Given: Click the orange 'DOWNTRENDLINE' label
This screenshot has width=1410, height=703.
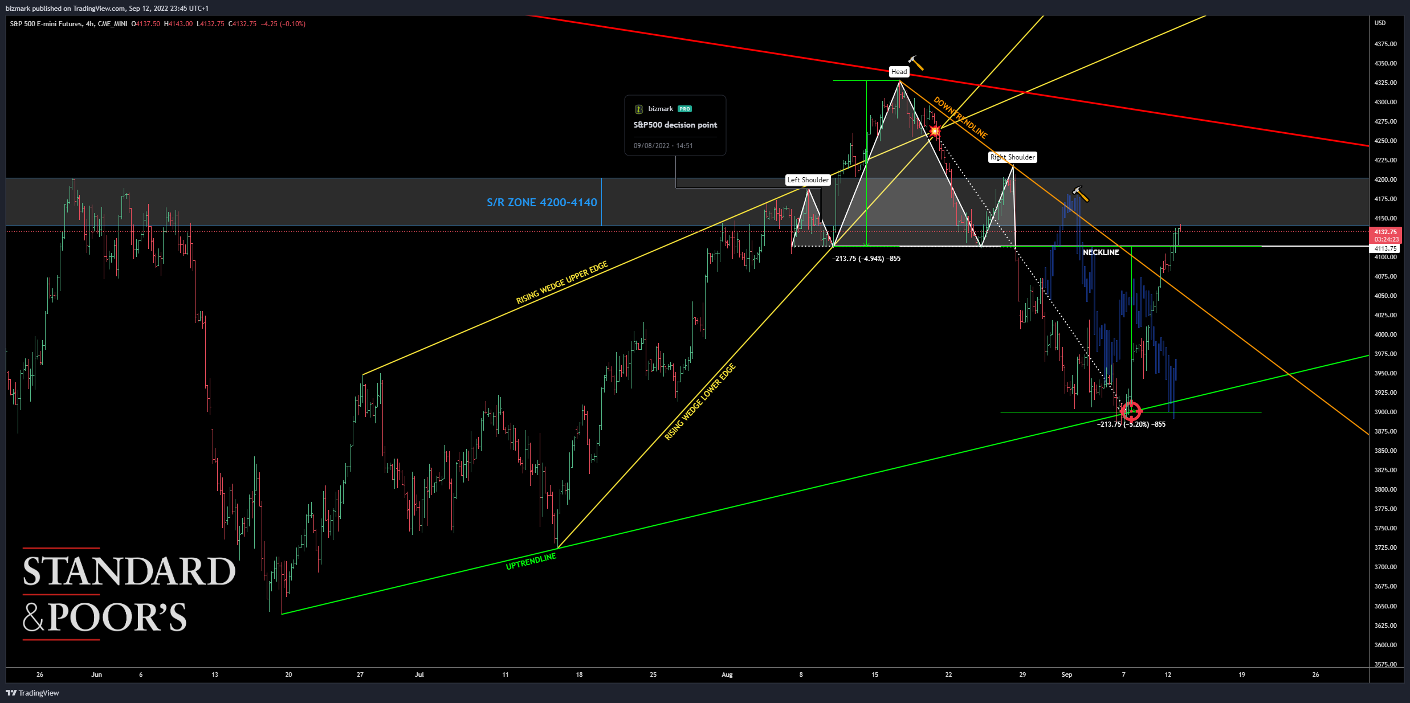Looking at the screenshot, I should point(960,118).
